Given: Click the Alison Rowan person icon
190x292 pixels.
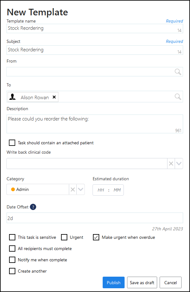Looking at the screenshot, I should [x=13, y=97].
